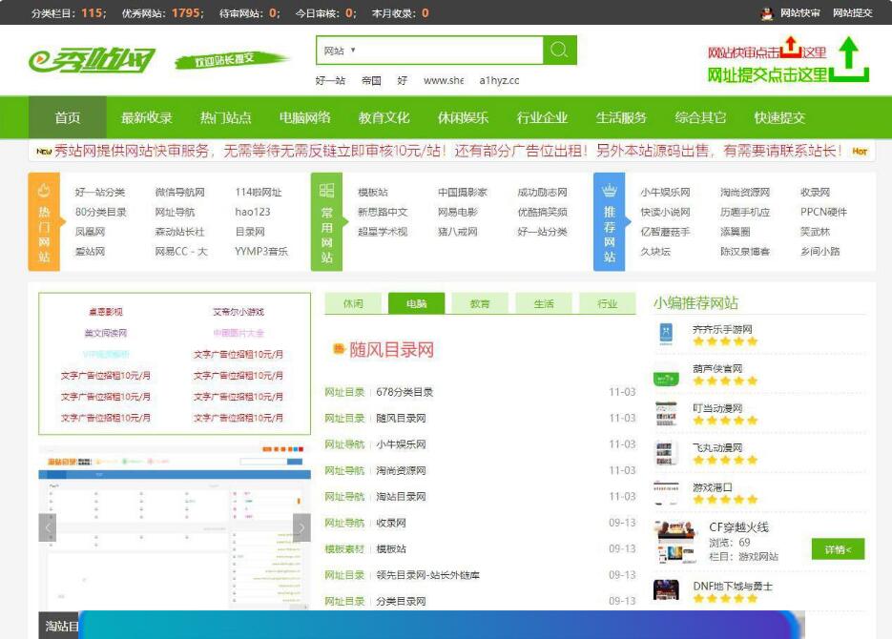The image size is (892, 639).
Task: Click the user icon beside 网站快审
Action: [x=766, y=12]
